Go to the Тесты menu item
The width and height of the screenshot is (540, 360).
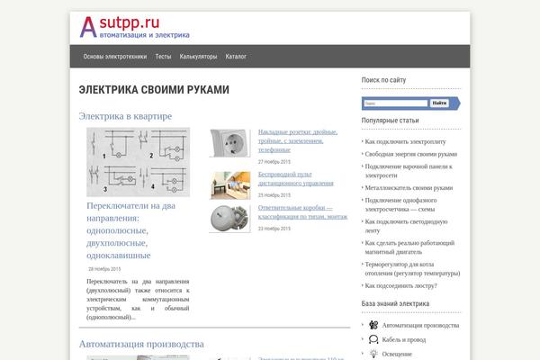(163, 57)
